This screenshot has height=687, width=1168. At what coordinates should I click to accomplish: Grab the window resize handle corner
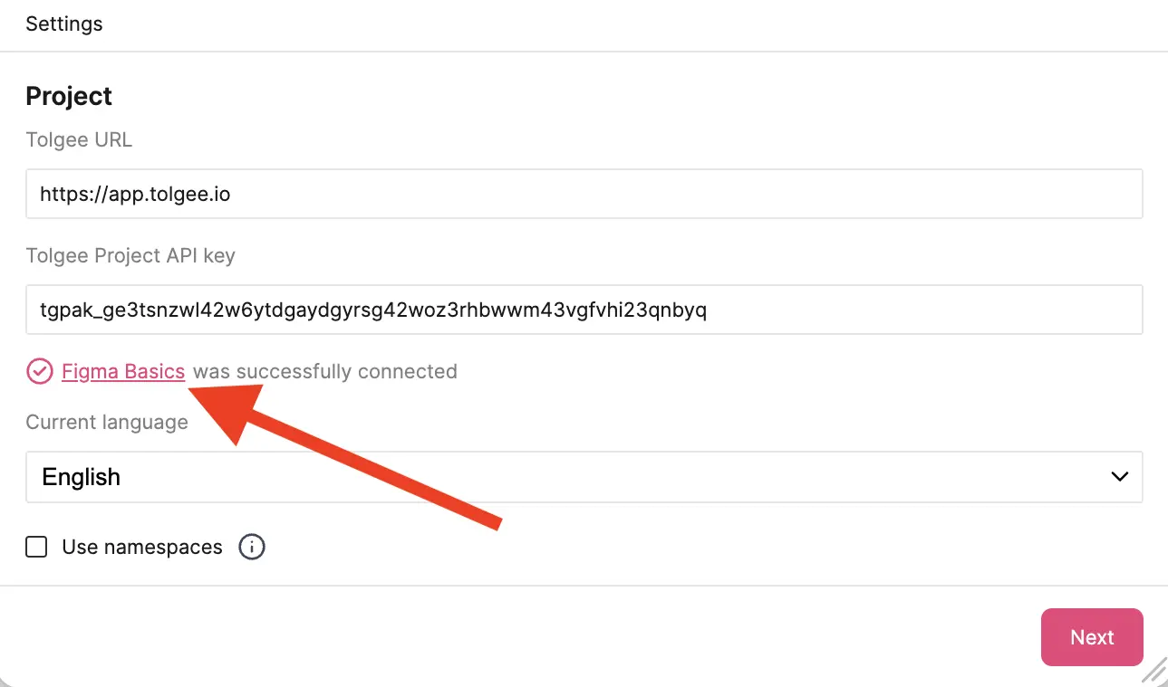tap(1154, 673)
